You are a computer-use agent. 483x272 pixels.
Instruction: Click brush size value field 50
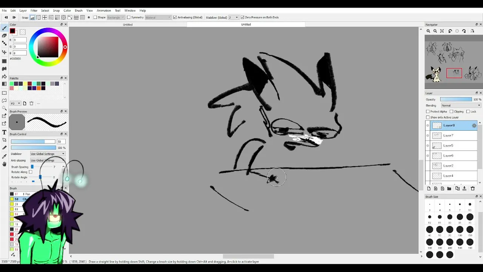tap(61, 142)
